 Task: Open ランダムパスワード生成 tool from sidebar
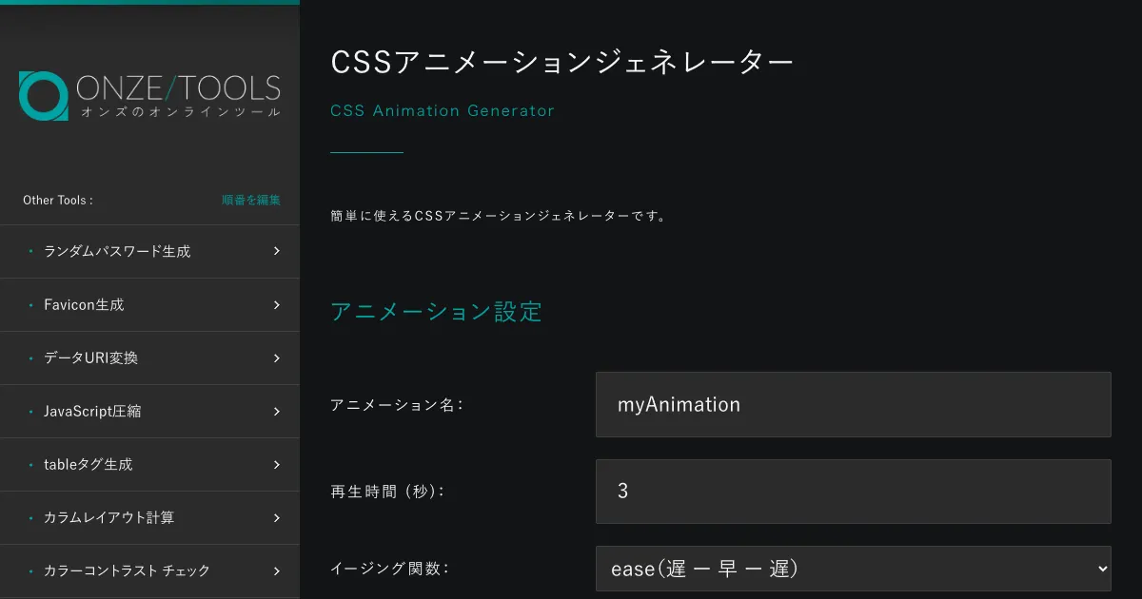pos(117,252)
